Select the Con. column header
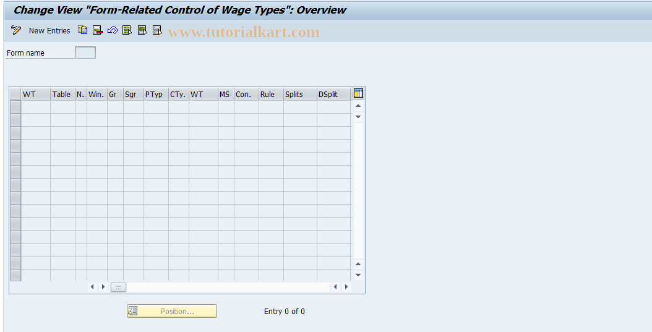Screen dimensions: 652x332 click(246, 95)
